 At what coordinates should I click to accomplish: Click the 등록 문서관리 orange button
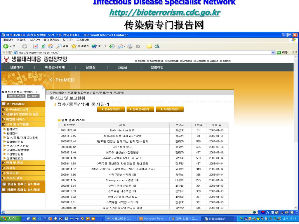[x=140, y=109]
